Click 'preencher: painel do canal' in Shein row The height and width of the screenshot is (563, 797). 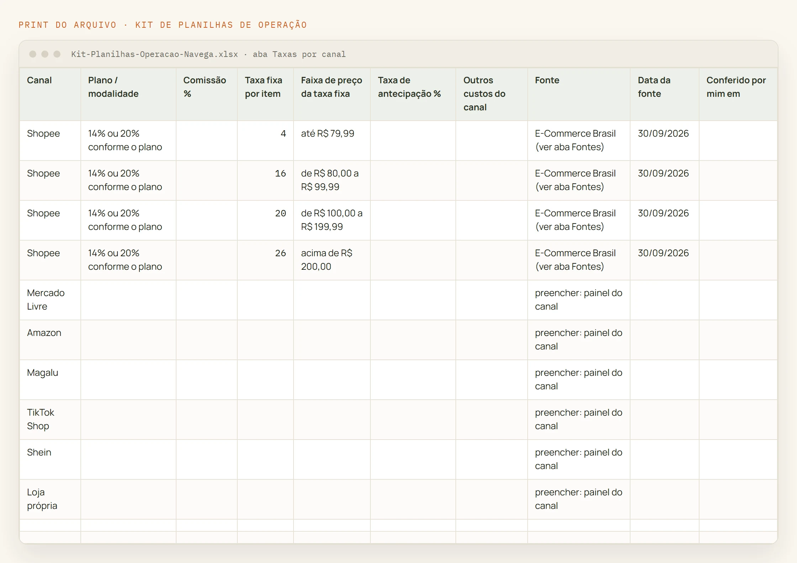(x=579, y=459)
